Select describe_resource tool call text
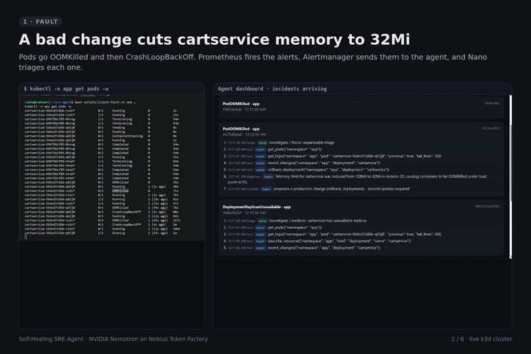The height and width of the screenshot is (354, 531). click(x=339, y=241)
